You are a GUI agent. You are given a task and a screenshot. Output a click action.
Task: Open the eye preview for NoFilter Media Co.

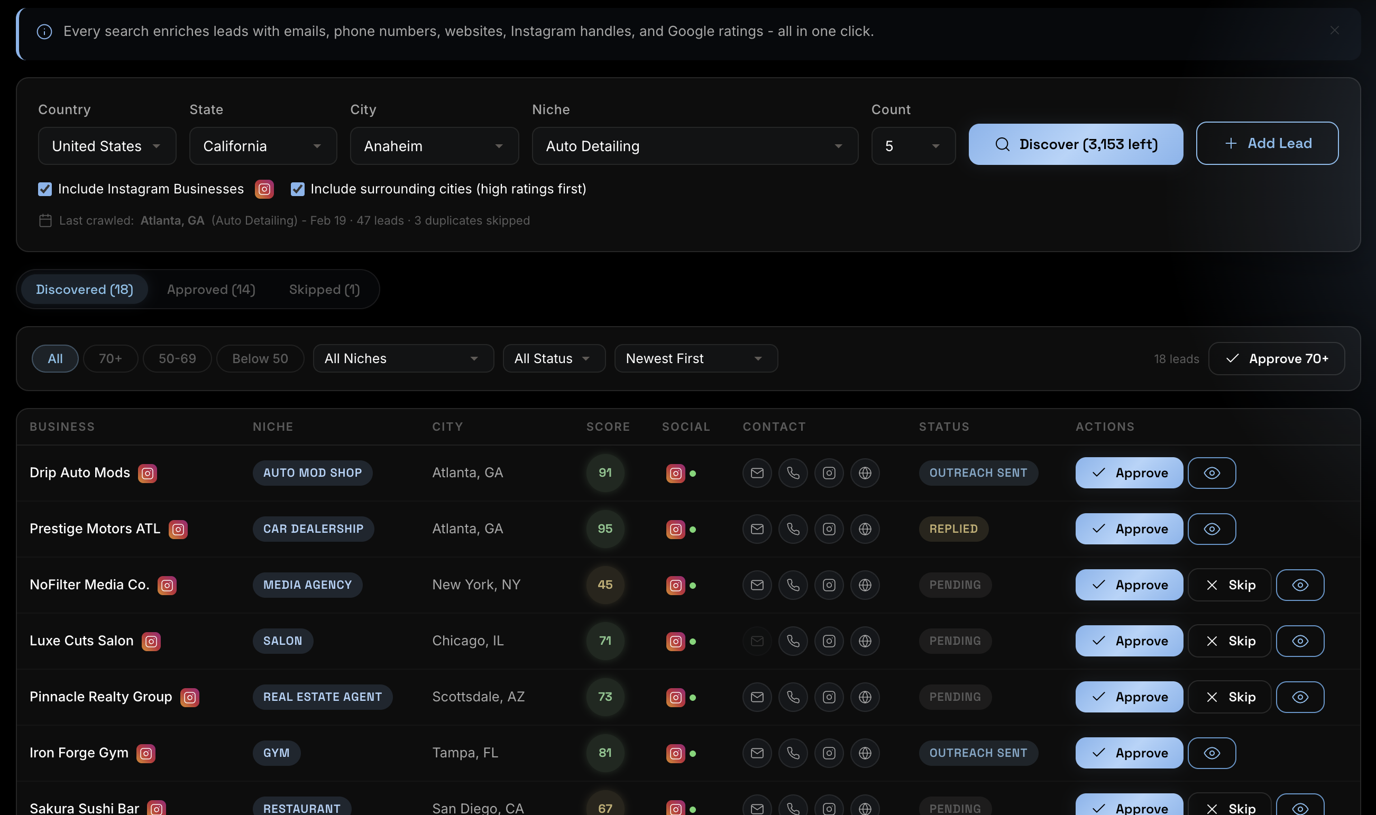[1300, 585]
